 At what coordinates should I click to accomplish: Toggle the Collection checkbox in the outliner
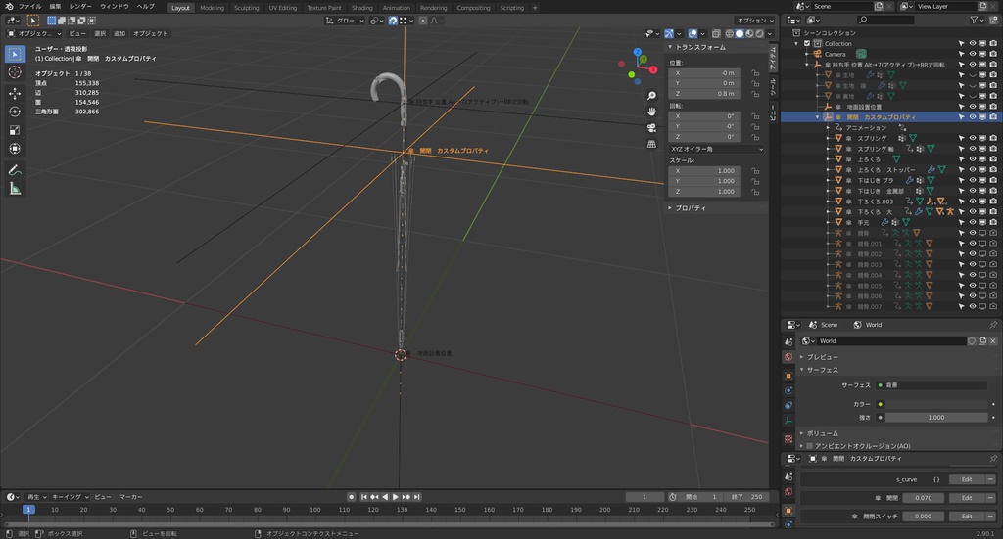tap(807, 43)
